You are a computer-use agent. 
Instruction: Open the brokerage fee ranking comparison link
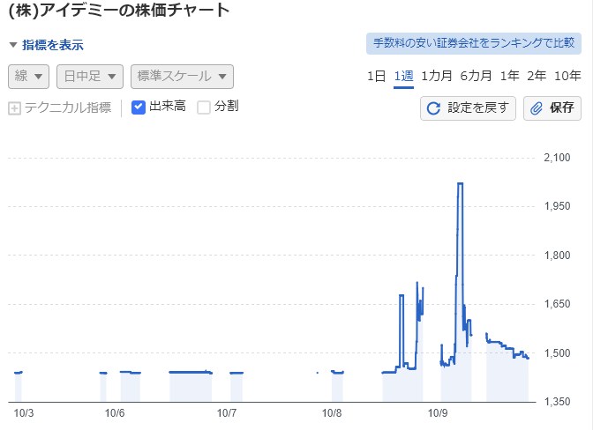pos(473,42)
